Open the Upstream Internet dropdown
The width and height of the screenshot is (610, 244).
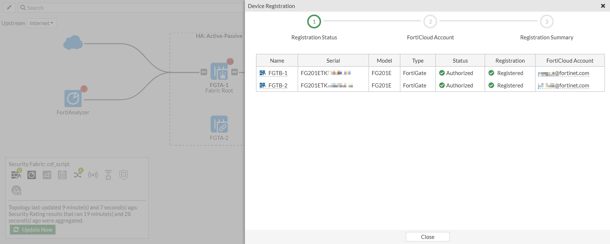click(x=42, y=23)
